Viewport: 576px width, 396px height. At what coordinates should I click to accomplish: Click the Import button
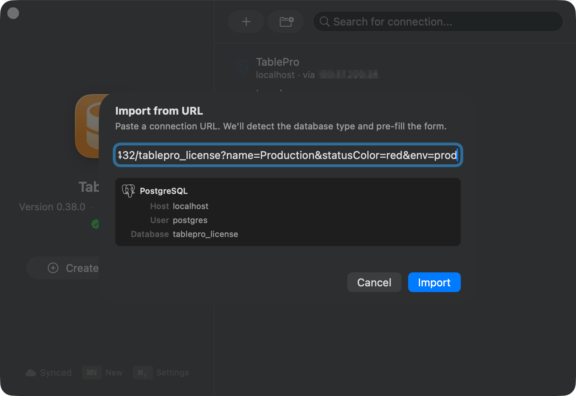pos(434,282)
